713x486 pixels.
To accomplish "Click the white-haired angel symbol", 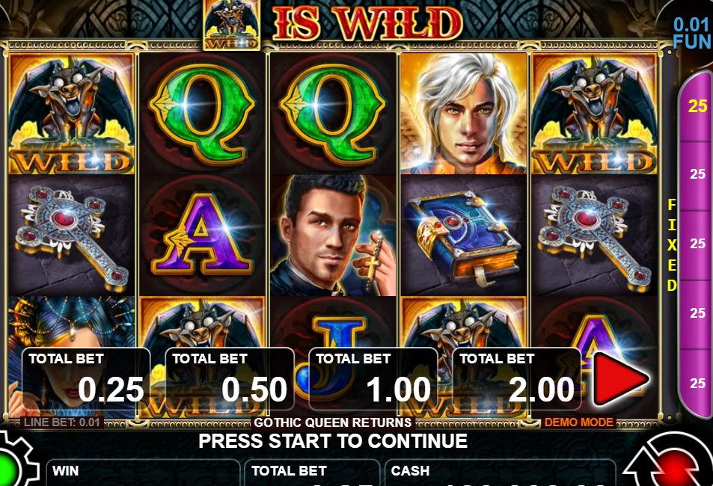I will (463, 114).
